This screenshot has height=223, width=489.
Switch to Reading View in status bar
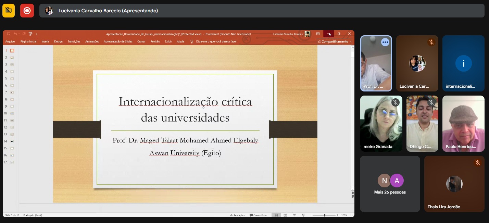(x=294, y=215)
